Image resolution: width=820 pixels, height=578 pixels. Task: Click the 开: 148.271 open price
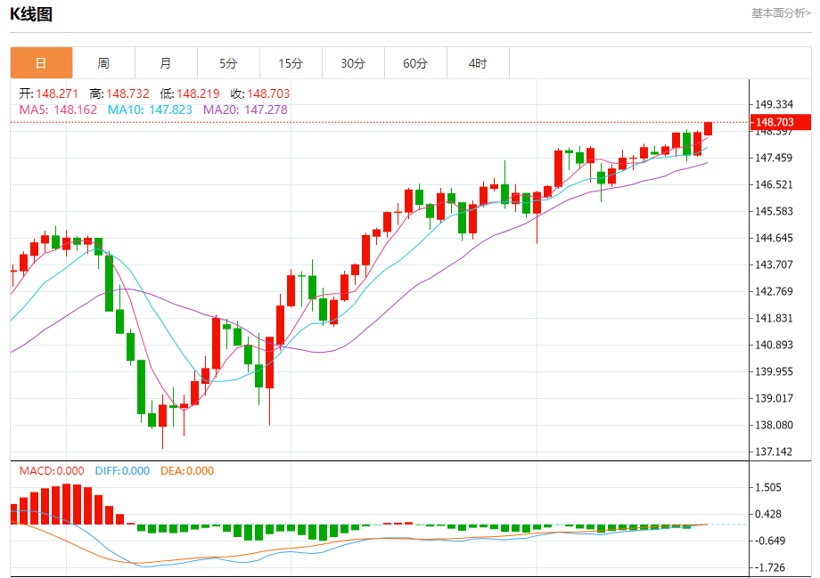pyautogui.click(x=49, y=94)
